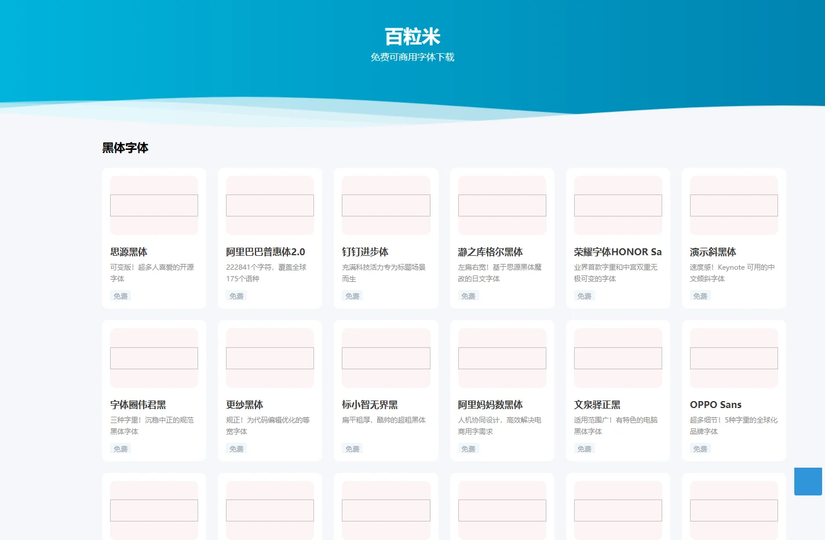
Task: Click the preview image of 瀞之库格尔黑体
Action: (x=502, y=205)
